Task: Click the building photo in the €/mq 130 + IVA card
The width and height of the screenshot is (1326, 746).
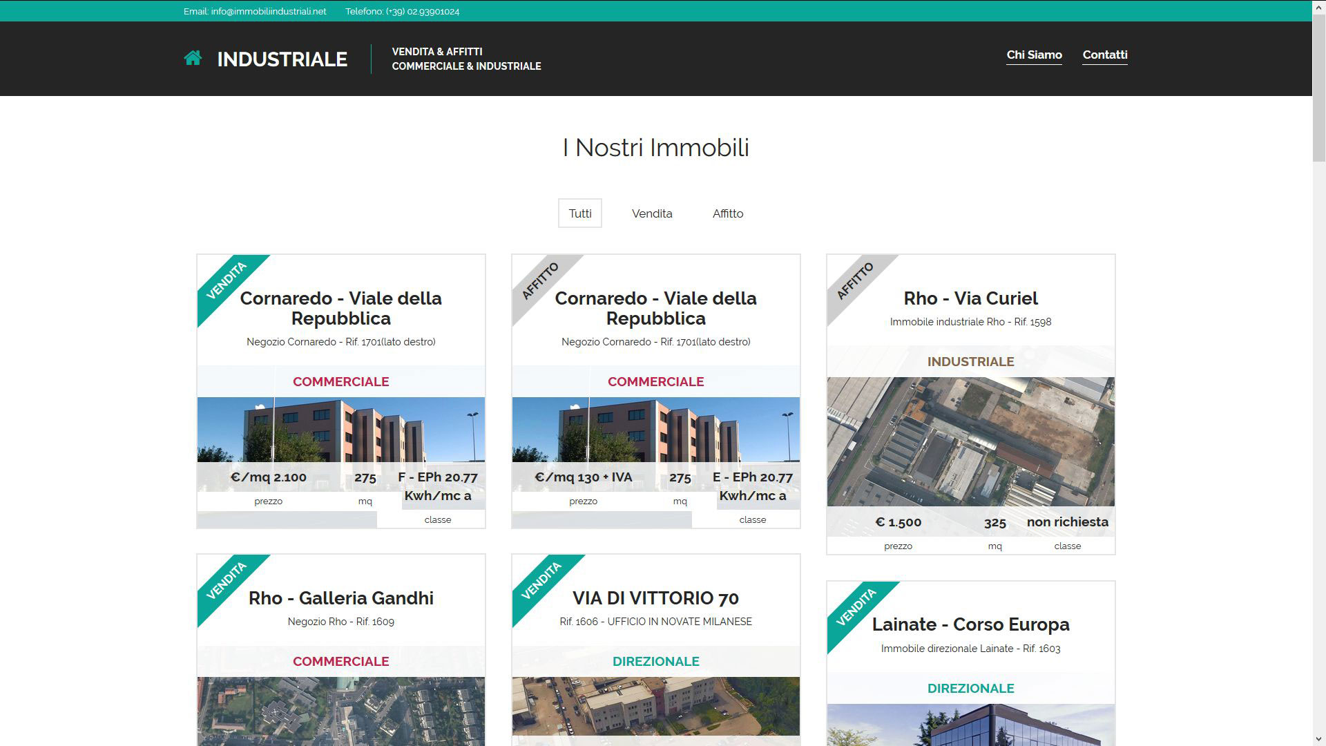Action: 656,429
